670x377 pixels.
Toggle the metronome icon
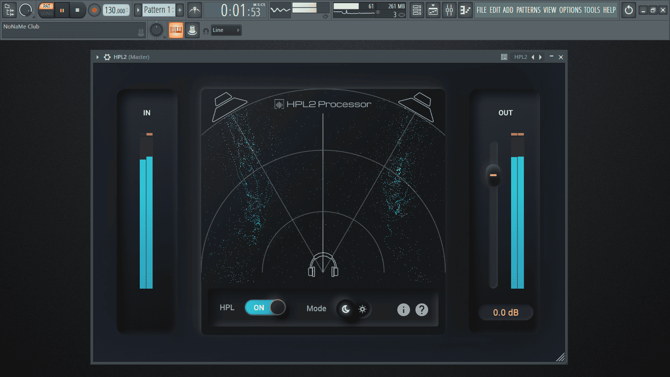pyautogui.click(x=195, y=10)
